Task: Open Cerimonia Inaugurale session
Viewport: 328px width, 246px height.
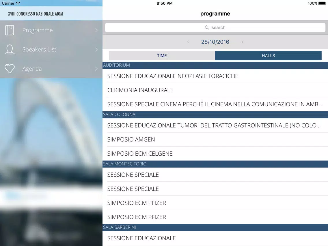Action: point(215,90)
